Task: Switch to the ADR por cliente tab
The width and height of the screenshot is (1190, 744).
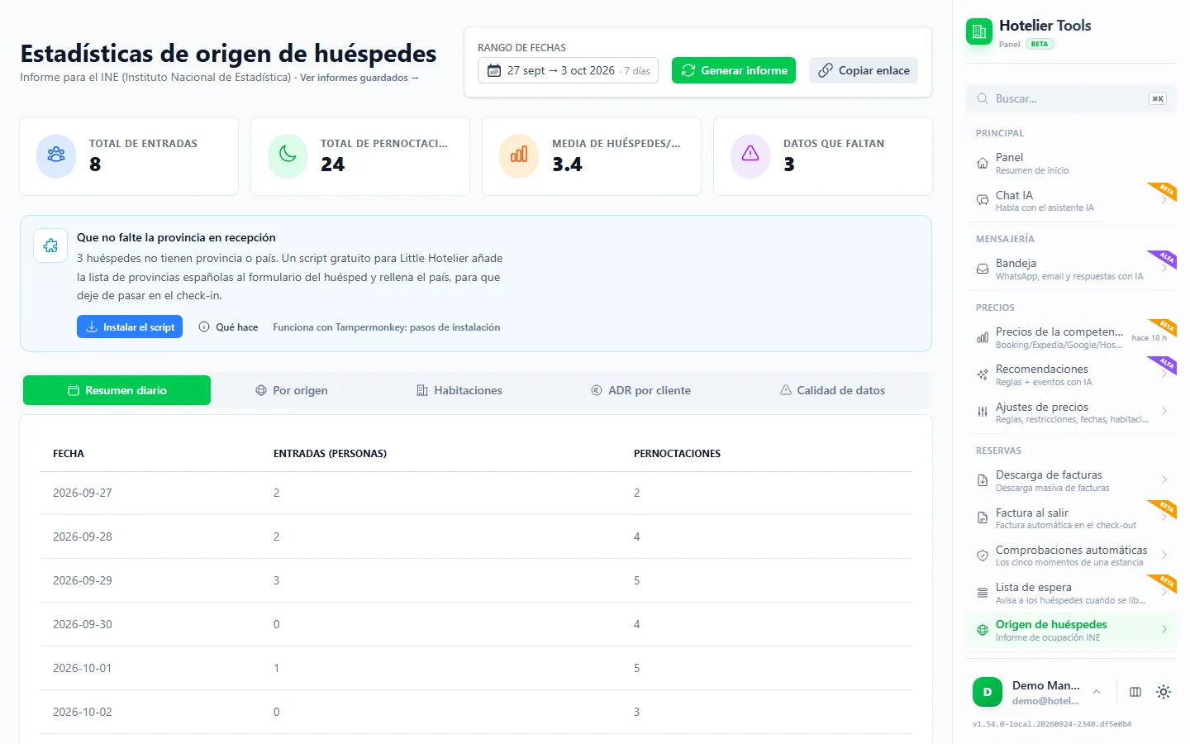Action: pyautogui.click(x=641, y=390)
